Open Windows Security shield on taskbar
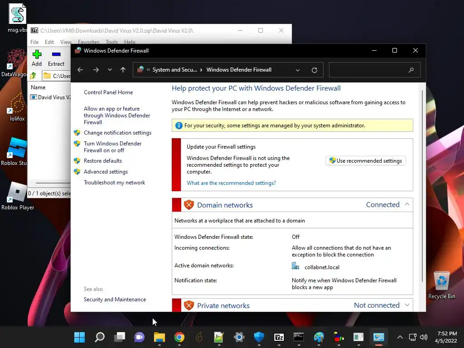Screen dimensions: 464x348 tap(259, 337)
